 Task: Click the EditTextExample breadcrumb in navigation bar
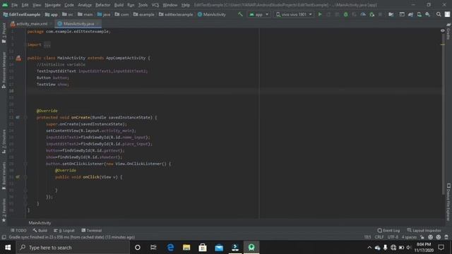pos(22,14)
